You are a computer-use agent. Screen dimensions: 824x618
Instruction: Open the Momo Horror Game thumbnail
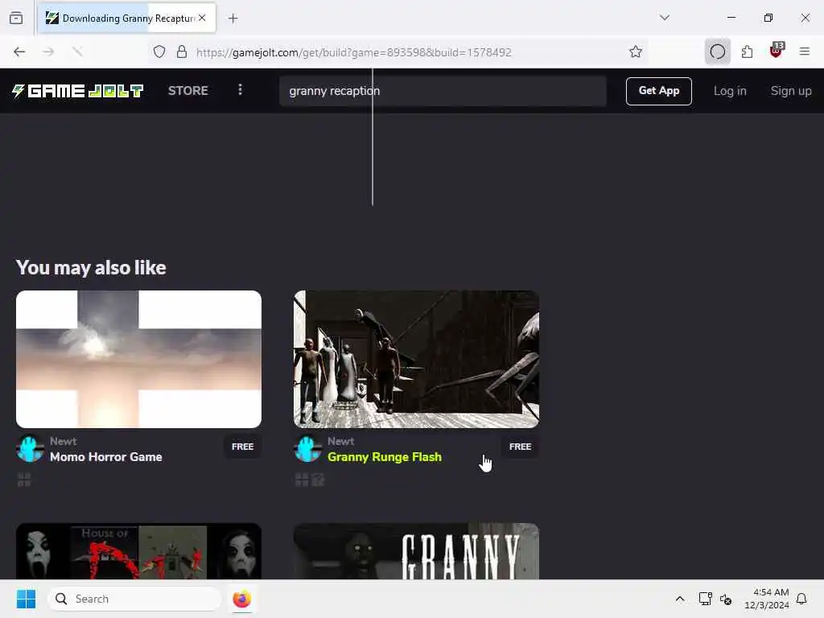pos(138,359)
